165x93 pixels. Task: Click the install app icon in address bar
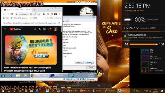[x=31, y=14]
